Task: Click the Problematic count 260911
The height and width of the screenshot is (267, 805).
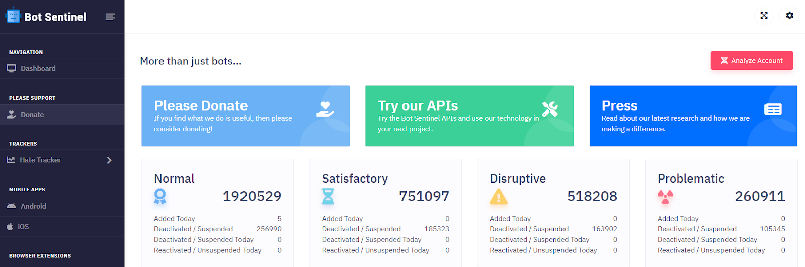Action: tap(760, 196)
